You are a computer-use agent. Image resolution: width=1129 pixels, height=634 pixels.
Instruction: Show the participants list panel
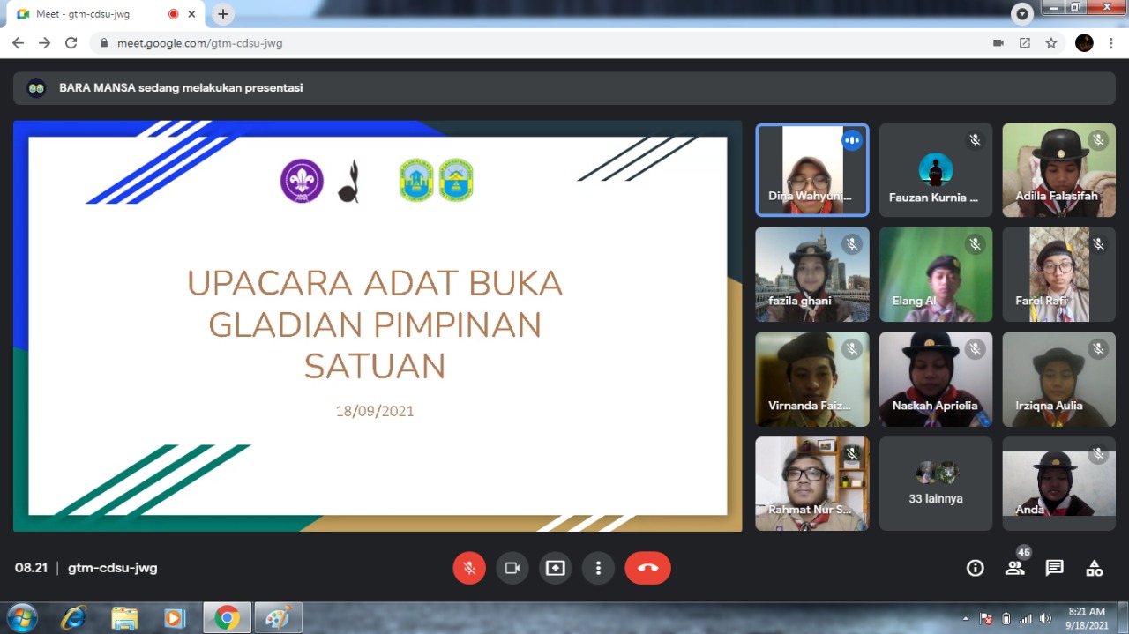(1014, 568)
